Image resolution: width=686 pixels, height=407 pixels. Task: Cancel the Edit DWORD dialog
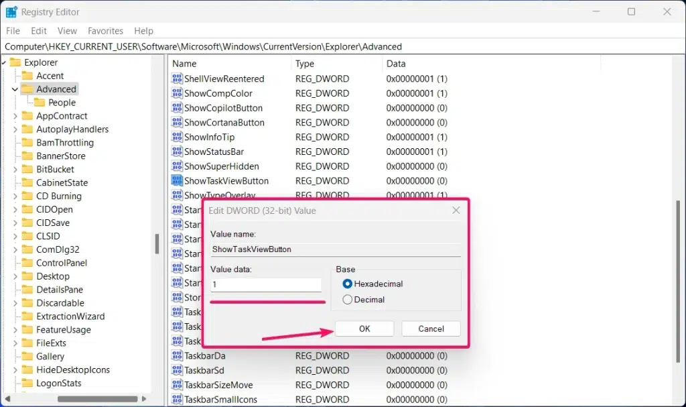[431, 329]
